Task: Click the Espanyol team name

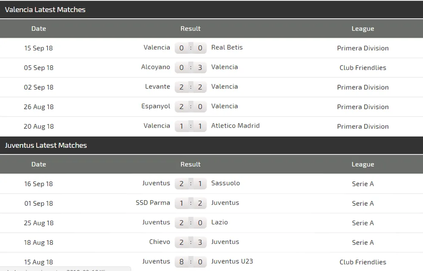Action: pos(156,106)
